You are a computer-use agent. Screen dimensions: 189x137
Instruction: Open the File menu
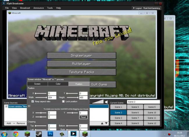[7, 8]
